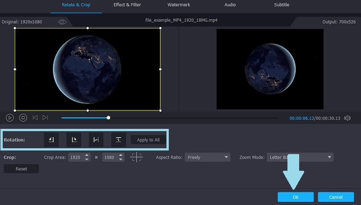Image resolution: width=361 pixels, height=205 pixels.
Task: Open the Aspect Ratio dropdown
Action: [x=208, y=157]
